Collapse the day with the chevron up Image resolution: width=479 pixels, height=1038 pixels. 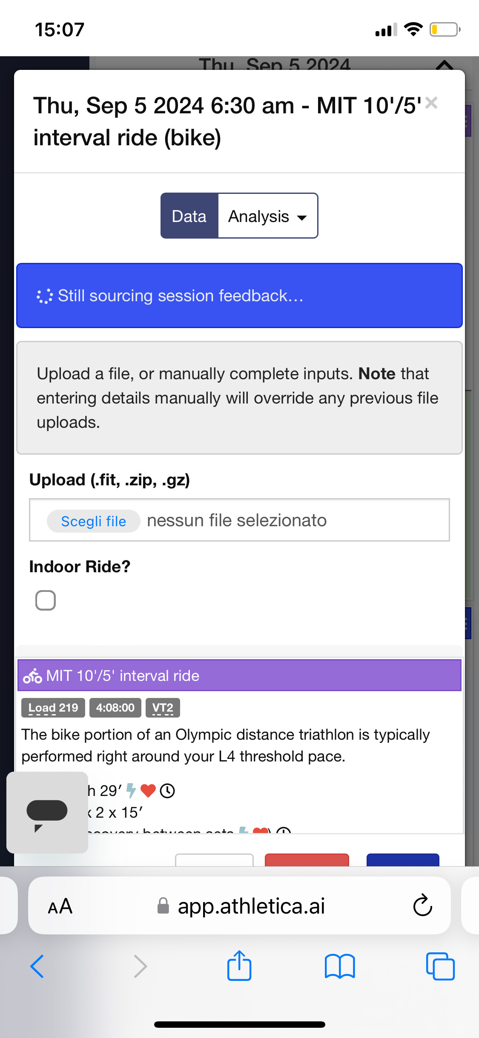[x=445, y=65]
